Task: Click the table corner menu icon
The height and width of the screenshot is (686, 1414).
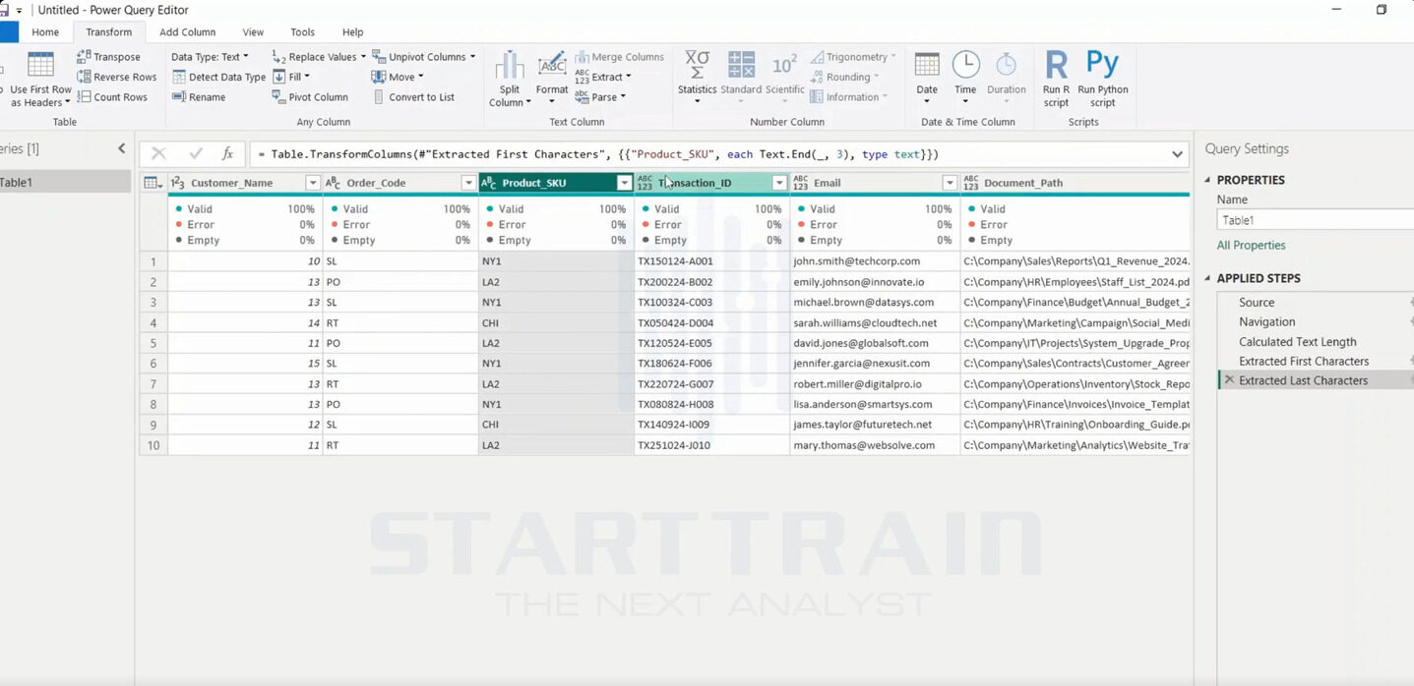Action: (x=153, y=183)
